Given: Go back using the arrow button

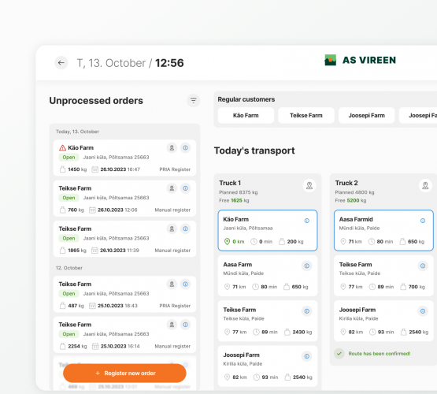Looking at the screenshot, I should 61,63.
